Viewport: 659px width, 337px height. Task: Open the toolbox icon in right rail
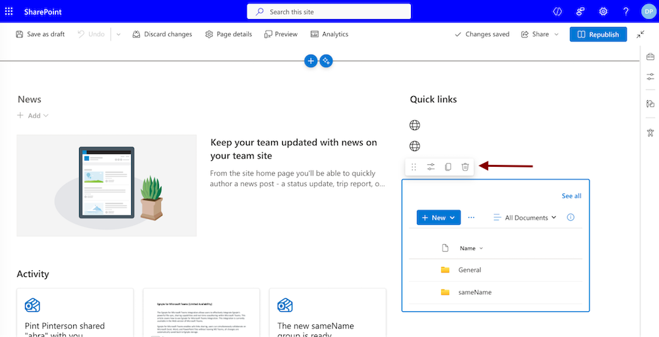[650, 57]
